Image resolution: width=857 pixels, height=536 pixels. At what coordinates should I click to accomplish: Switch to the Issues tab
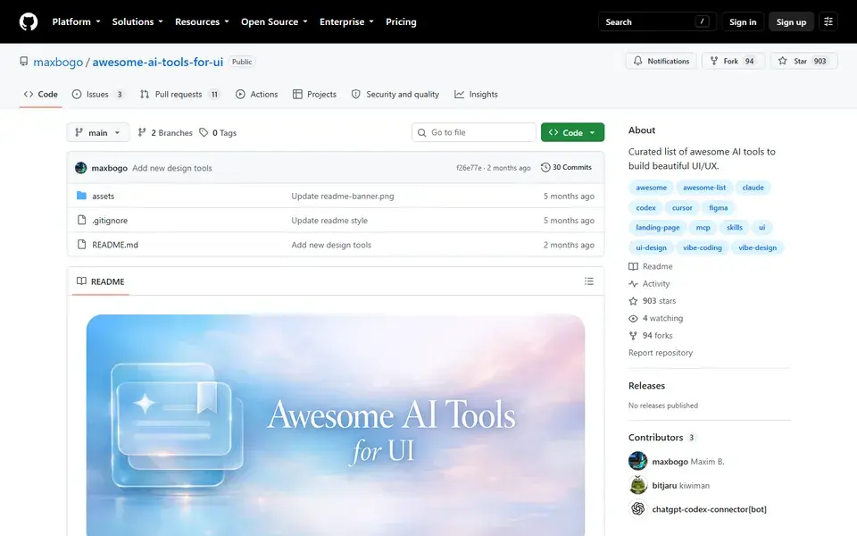[98, 94]
